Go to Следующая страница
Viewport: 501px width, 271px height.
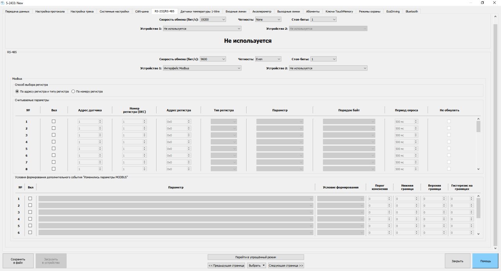pos(286,266)
